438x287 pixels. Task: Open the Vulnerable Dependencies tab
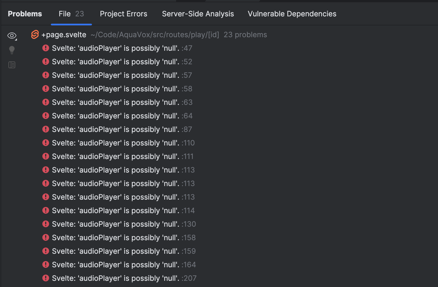coord(292,14)
